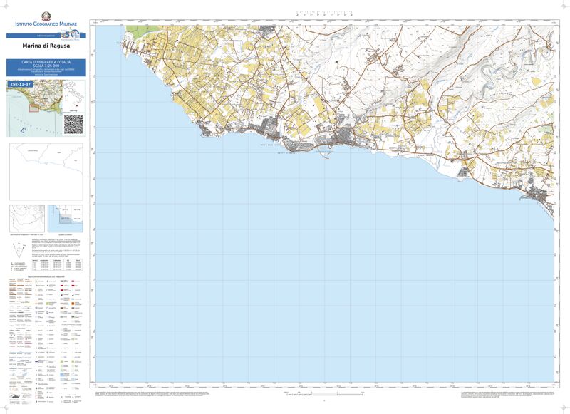This screenshot has height=414, width=570.
Task: Click the scale bar below the map
Action: pyautogui.click(x=324, y=393)
